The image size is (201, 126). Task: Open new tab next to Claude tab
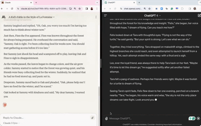[x=36, y=3]
